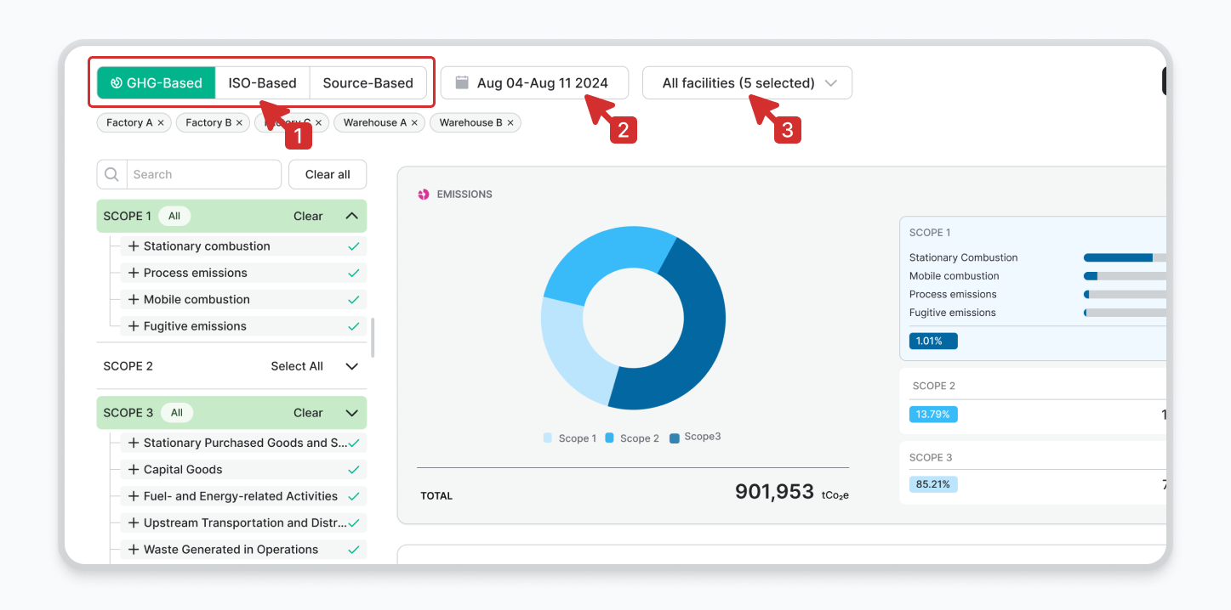
Task: Open the All facilities dropdown
Action: (747, 83)
